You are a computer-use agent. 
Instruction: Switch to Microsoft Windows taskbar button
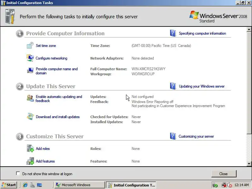point(79,185)
